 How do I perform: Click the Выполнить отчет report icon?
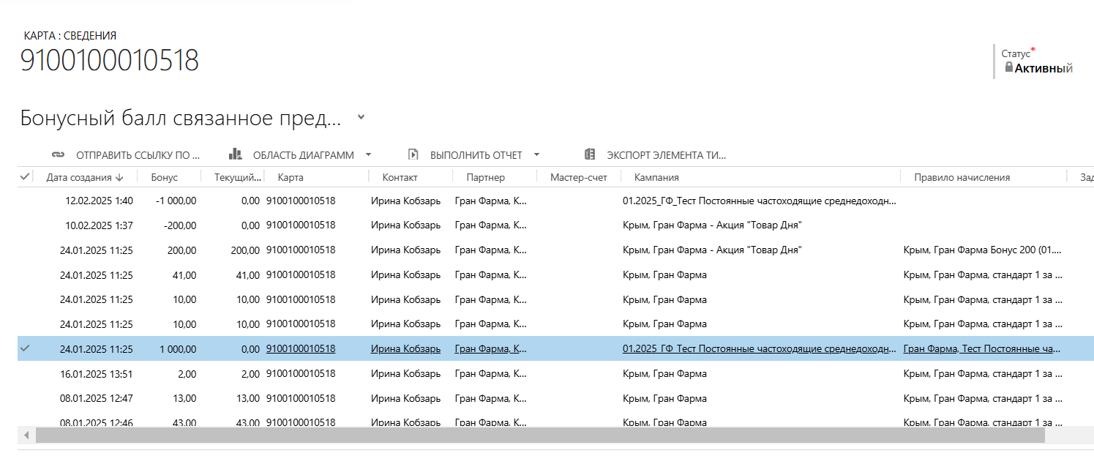[x=413, y=154]
